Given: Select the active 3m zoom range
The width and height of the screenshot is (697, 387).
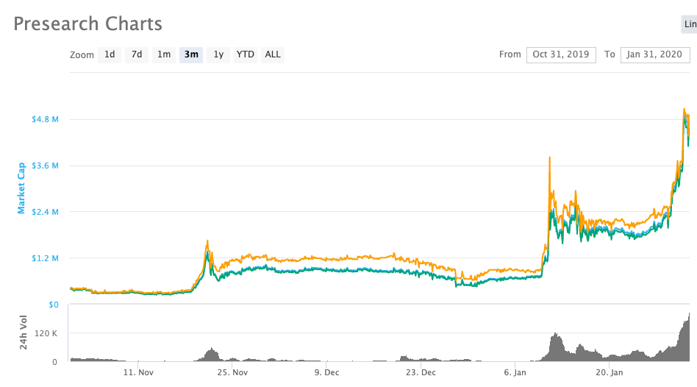Looking at the screenshot, I should [191, 54].
